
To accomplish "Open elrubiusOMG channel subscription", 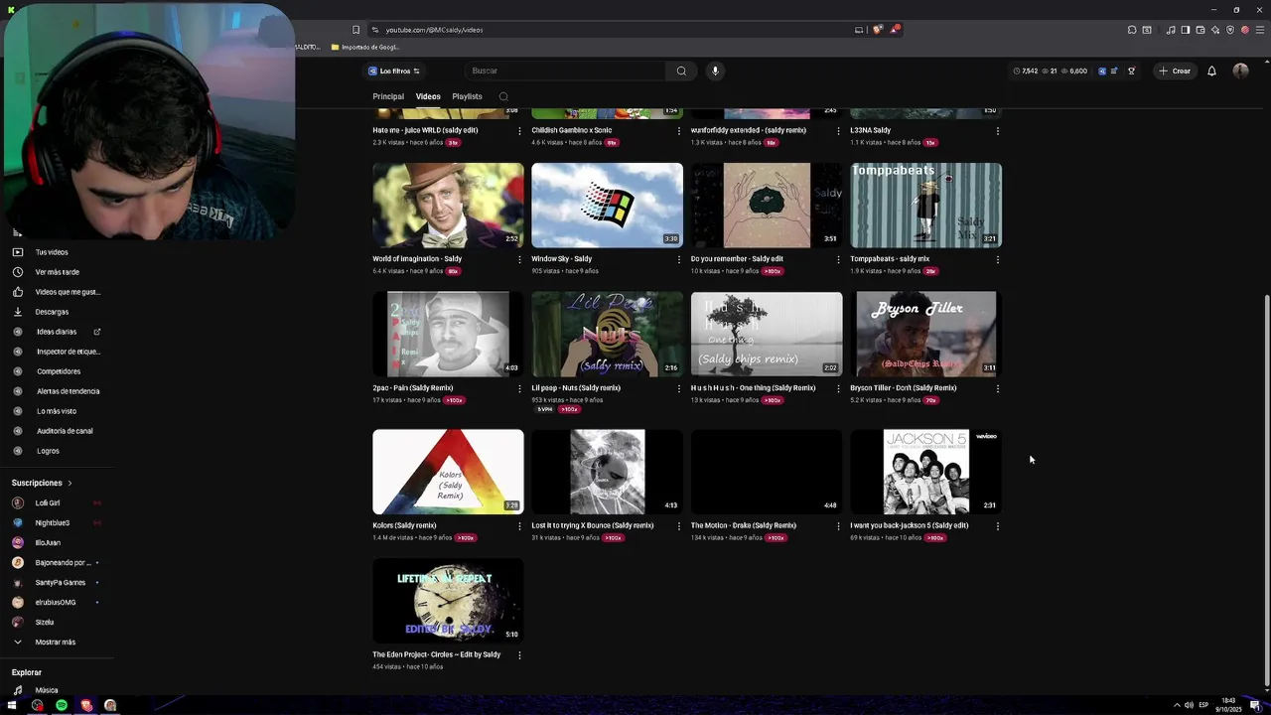I will tap(56, 602).
